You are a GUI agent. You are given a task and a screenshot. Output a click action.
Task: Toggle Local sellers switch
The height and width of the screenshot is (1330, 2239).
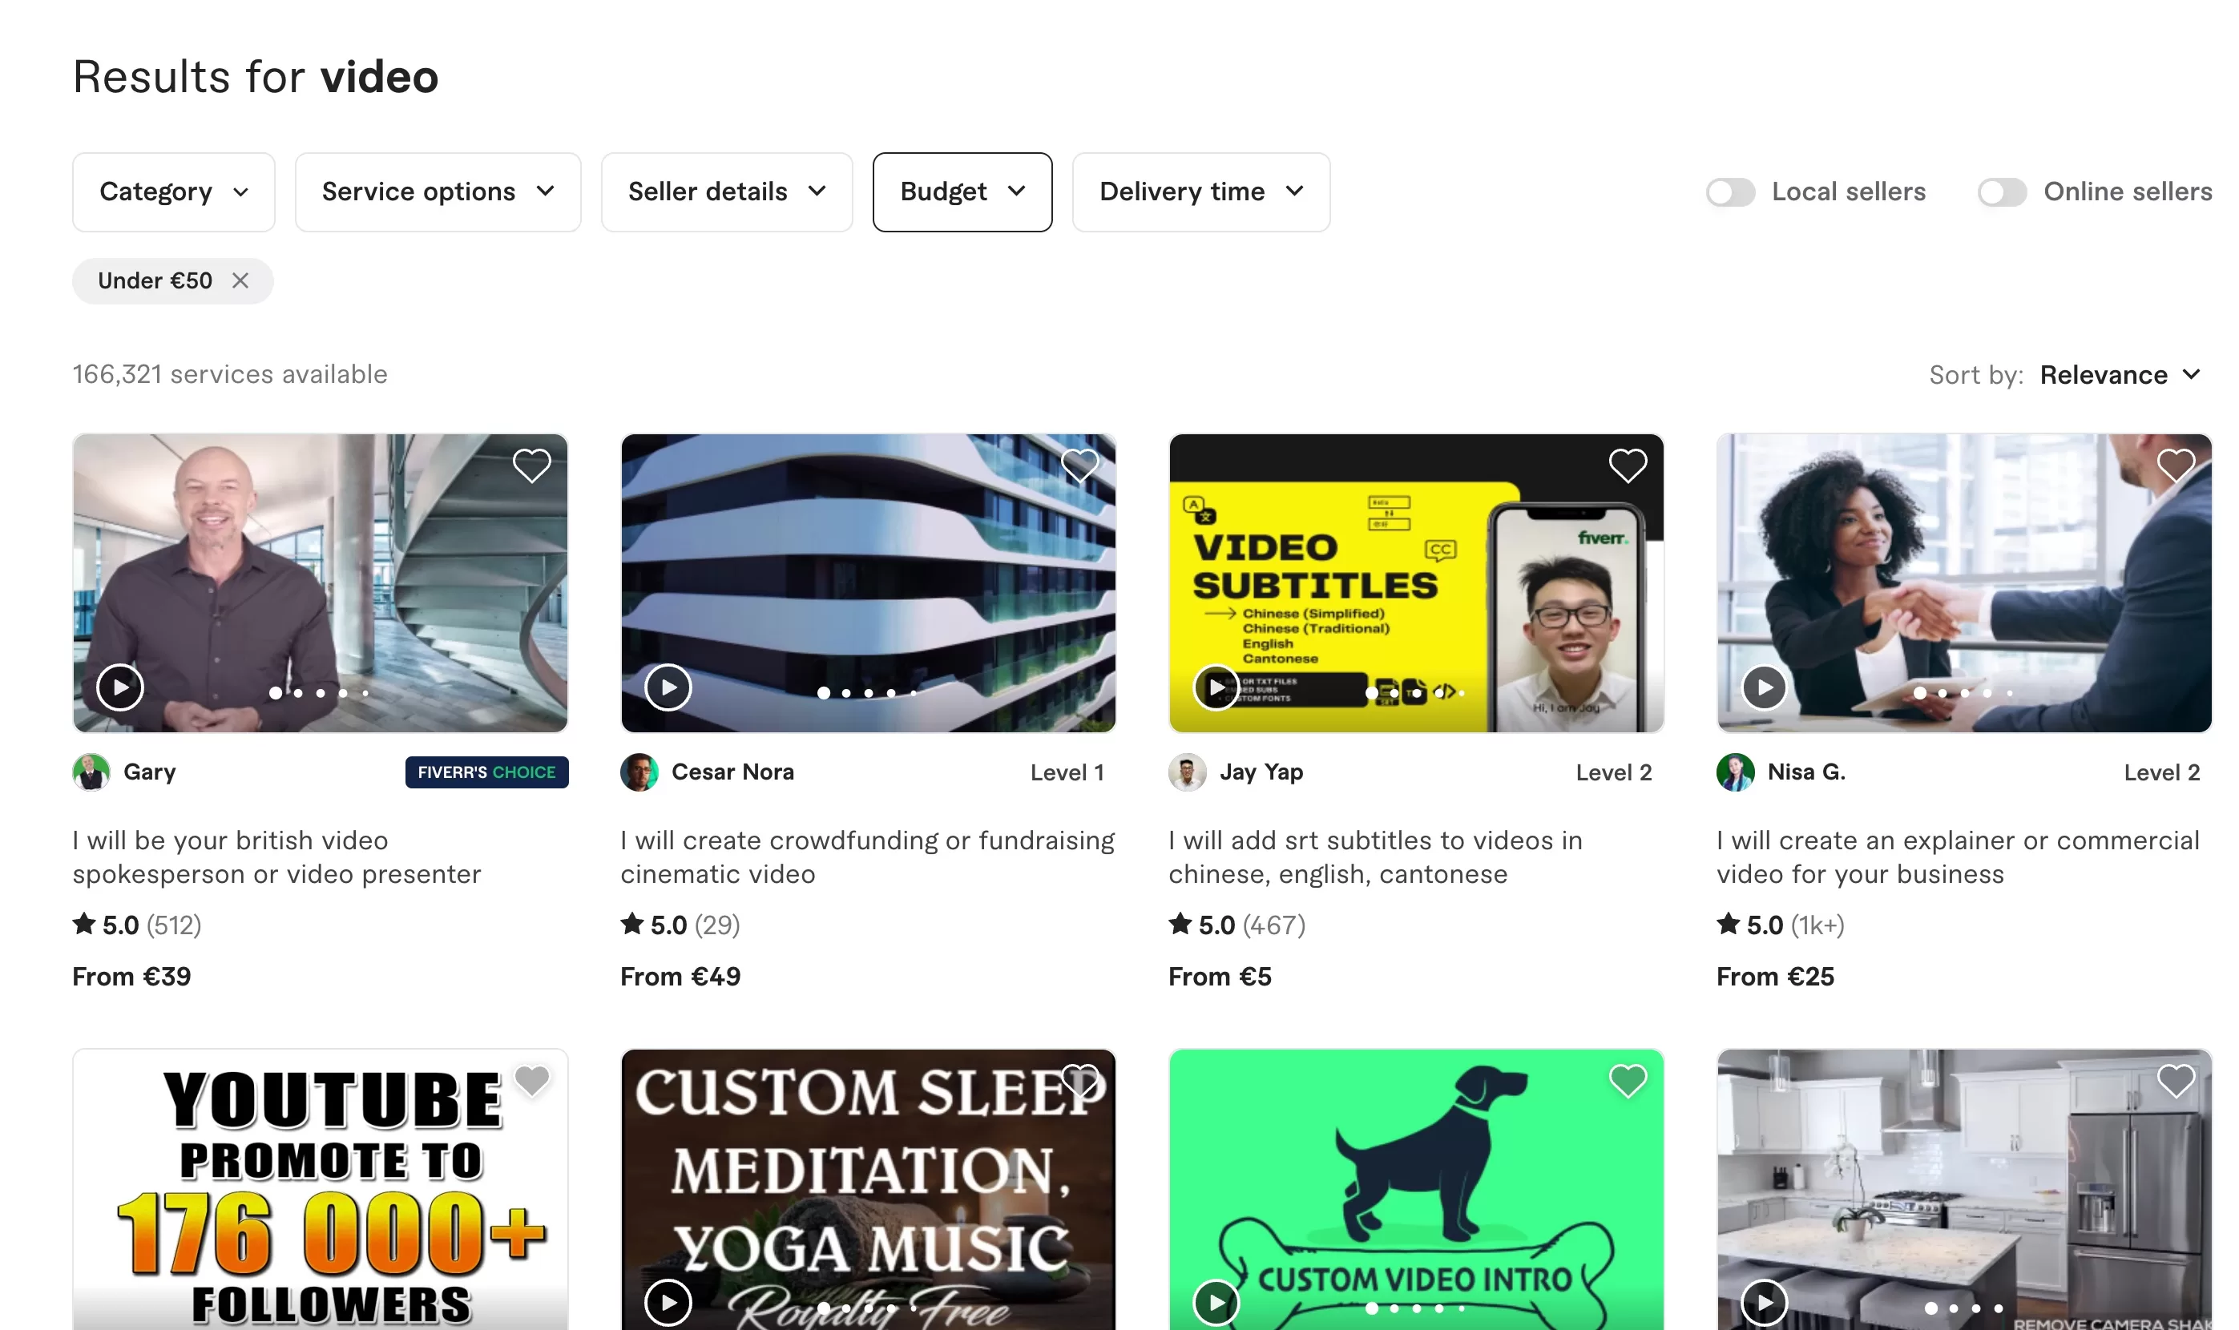[1730, 191]
